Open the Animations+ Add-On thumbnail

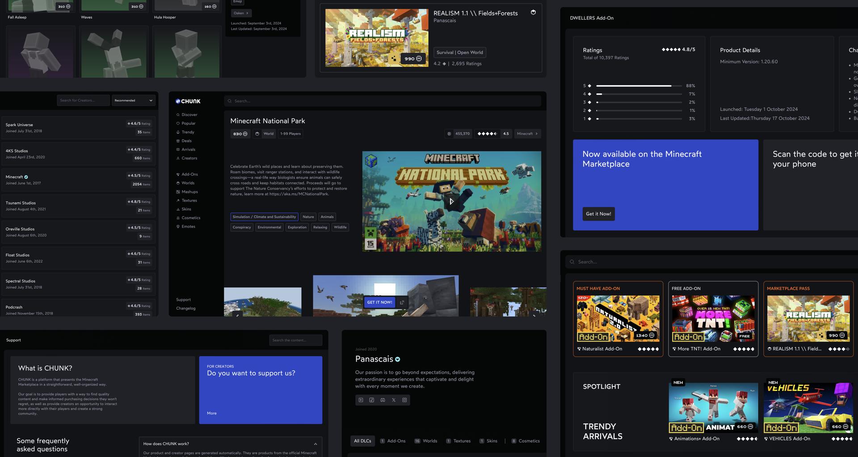(713, 408)
